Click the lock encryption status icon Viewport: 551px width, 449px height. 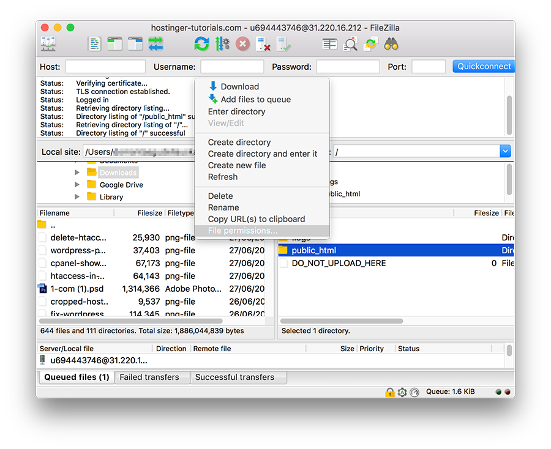[x=389, y=392]
